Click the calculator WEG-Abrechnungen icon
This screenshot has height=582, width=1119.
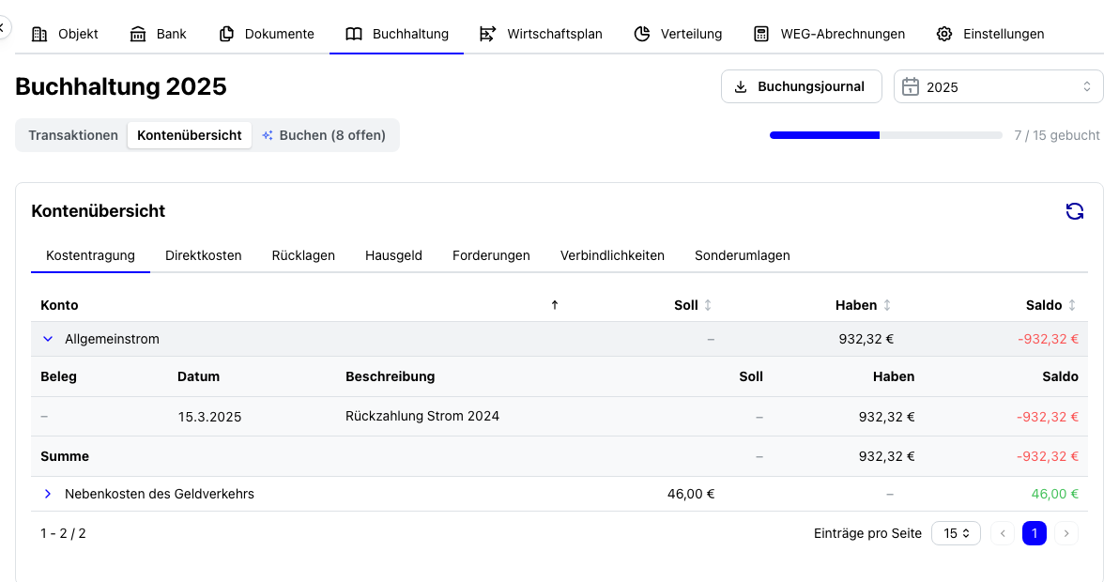[761, 34]
